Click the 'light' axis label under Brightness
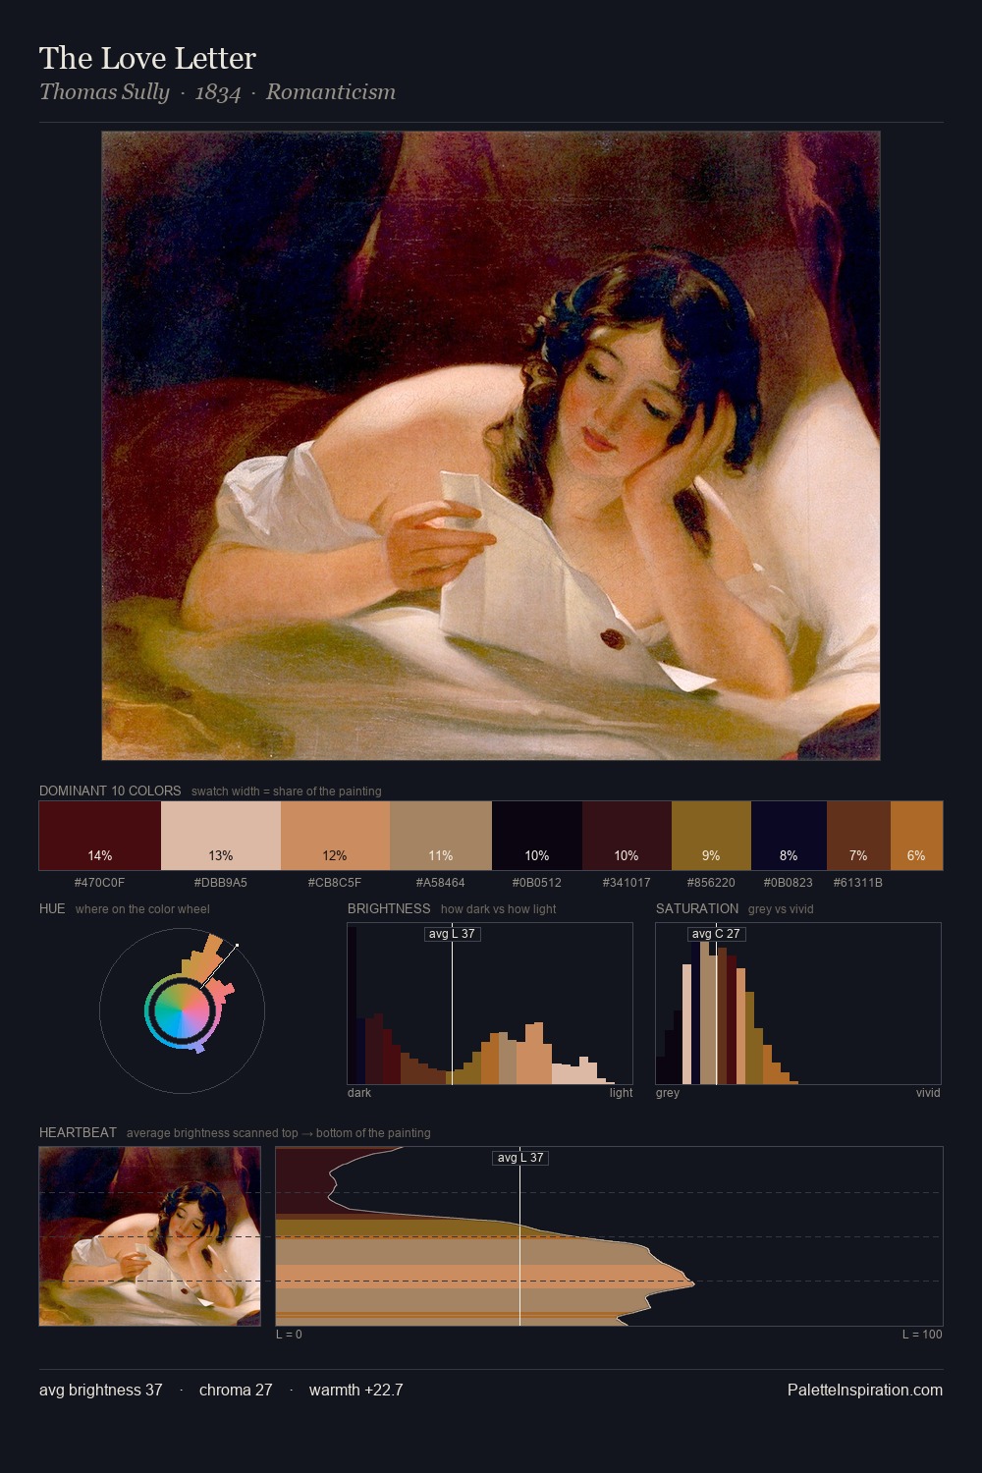982x1473 pixels. 621,1093
